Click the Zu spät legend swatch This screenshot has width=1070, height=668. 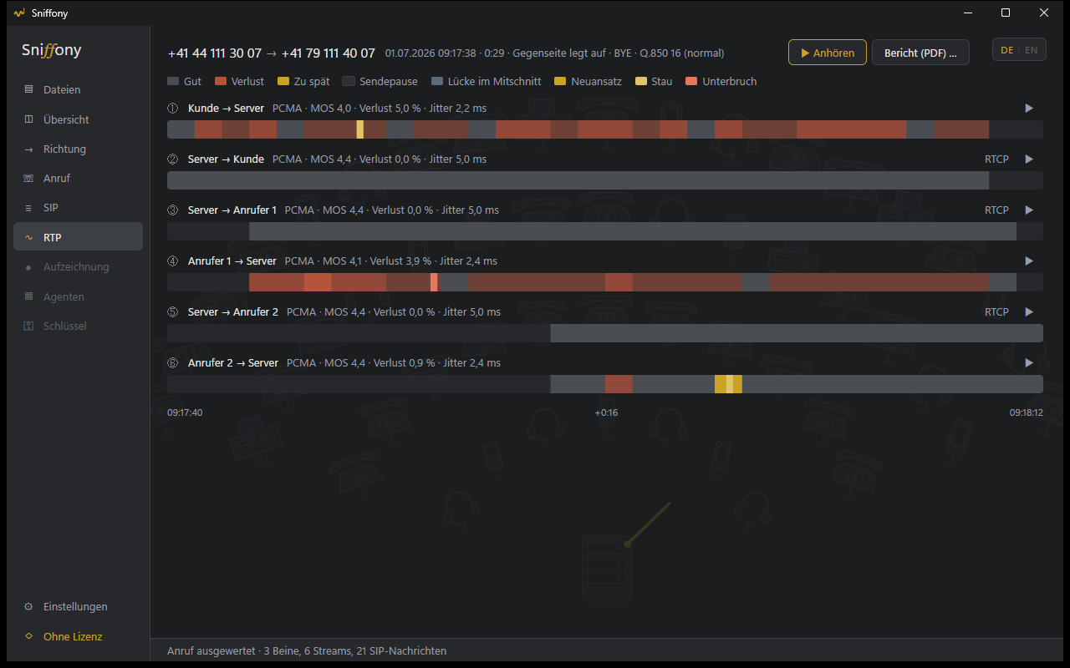(283, 82)
